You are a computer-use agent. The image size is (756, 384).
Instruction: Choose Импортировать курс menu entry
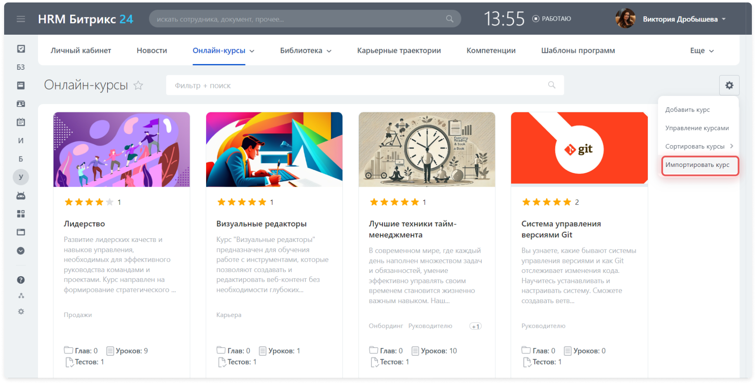697,165
